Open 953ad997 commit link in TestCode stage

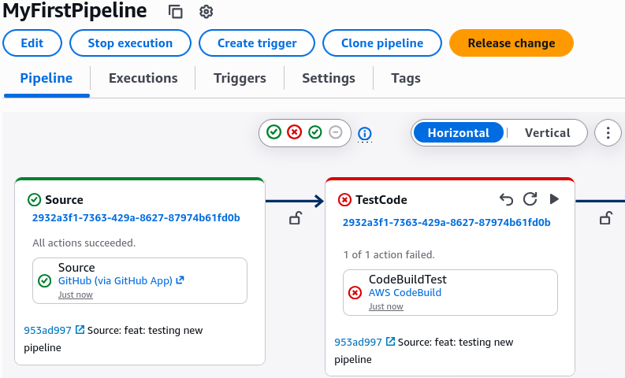click(x=358, y=342)
